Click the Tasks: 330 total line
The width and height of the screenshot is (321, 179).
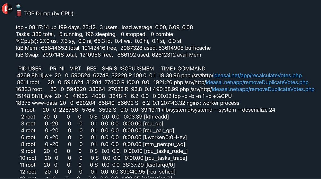click(94, 34)
